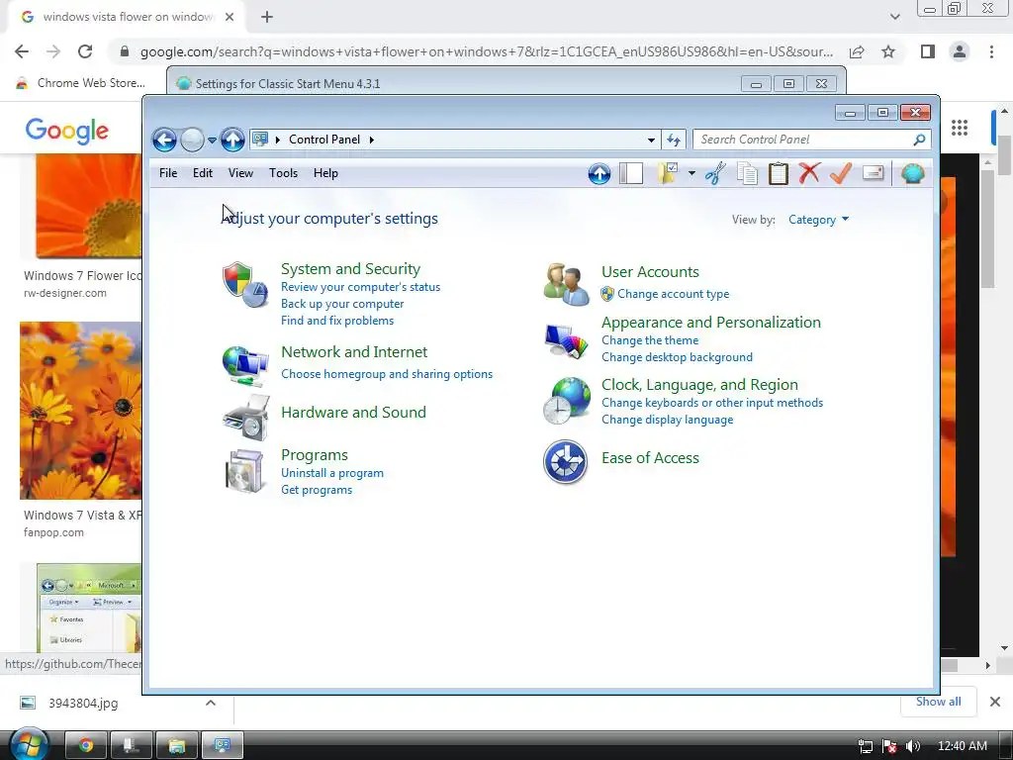Open the Edit menu
The image size is (1013, 760).
[202, 173]
